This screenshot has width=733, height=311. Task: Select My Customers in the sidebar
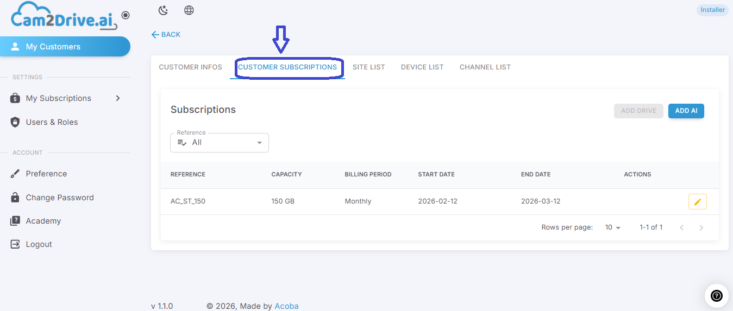(x=65, y=47)
